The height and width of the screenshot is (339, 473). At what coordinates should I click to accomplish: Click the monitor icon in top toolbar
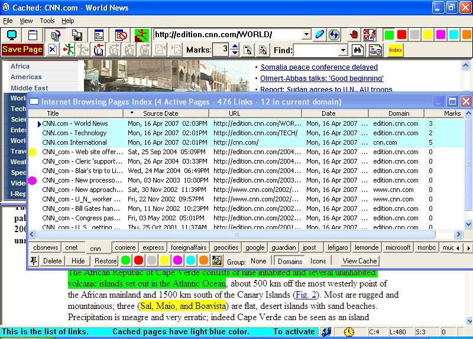(x=12, y=35)
